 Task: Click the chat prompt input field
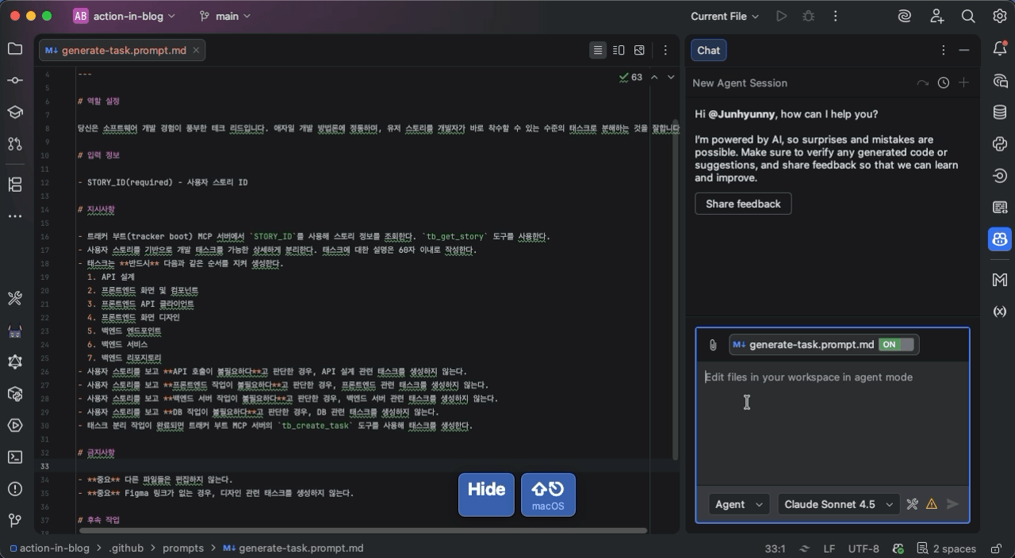(832, 420)
